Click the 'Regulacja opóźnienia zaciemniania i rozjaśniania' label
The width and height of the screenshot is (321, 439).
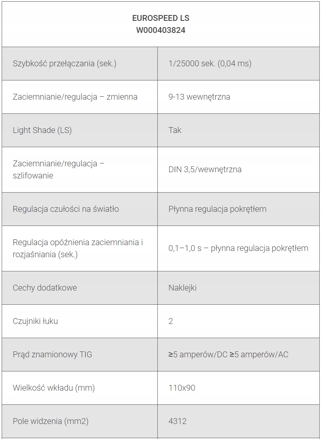pyautogui.click(x=78, y=248)
